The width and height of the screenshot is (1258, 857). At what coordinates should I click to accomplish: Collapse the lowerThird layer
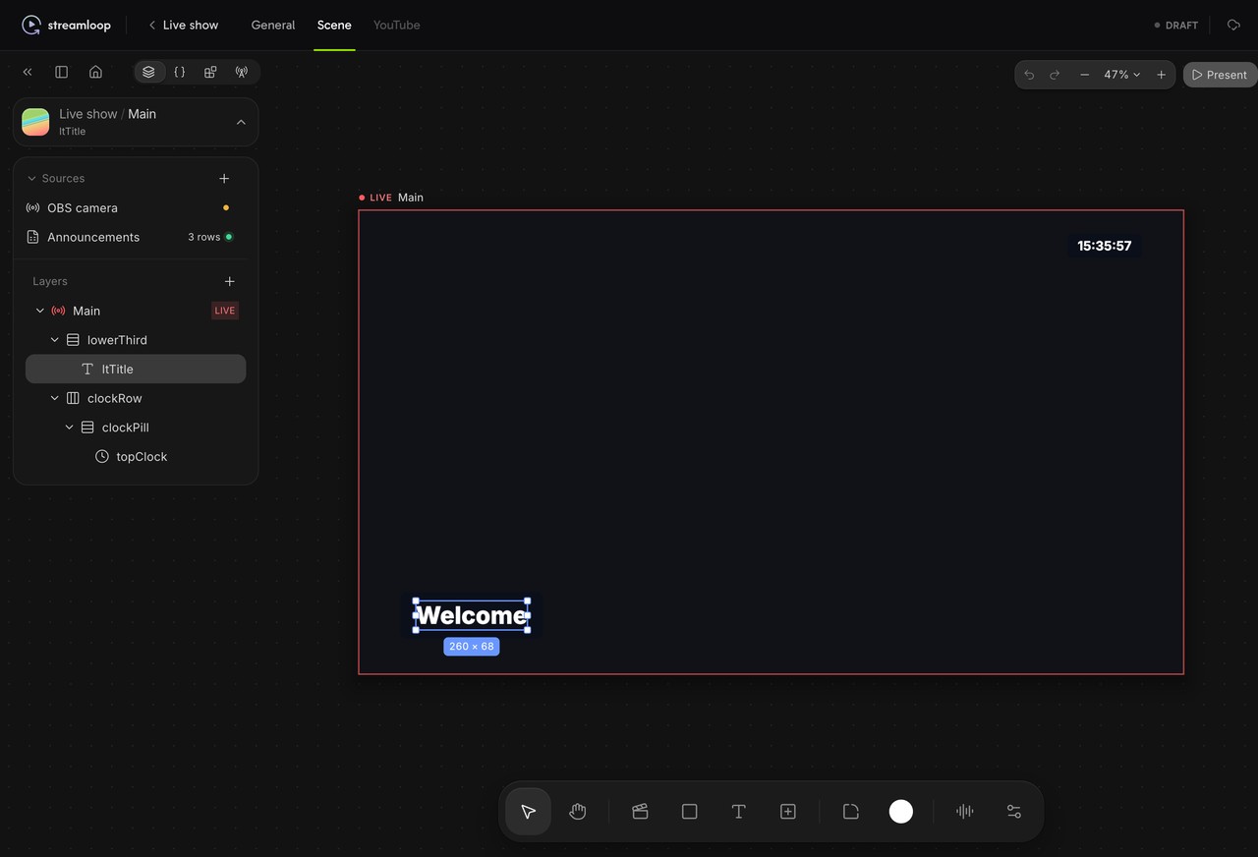pos(55,340)
